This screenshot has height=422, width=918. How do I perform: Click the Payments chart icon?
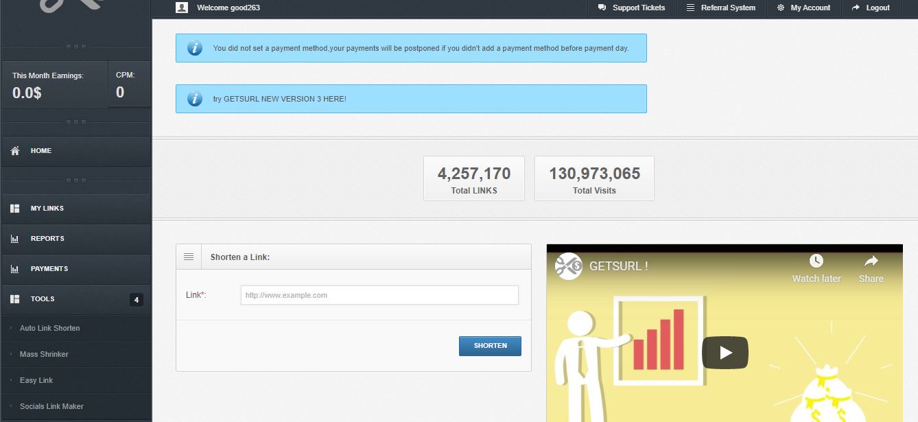[15, 269]
